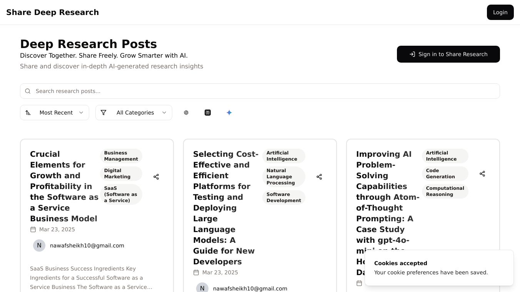The height and width of the screenshot is (292, 520).
Task: Share the Improving AI Problem-Solving post
Action: coord(482,174)
